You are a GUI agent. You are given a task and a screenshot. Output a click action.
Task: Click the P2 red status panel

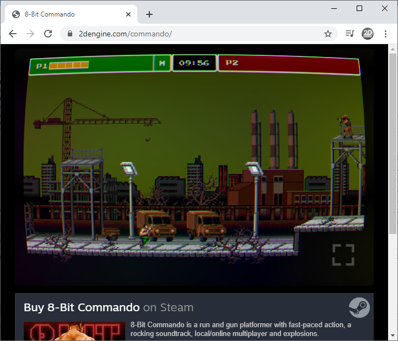pyautogui.click(x=289, y=65)
